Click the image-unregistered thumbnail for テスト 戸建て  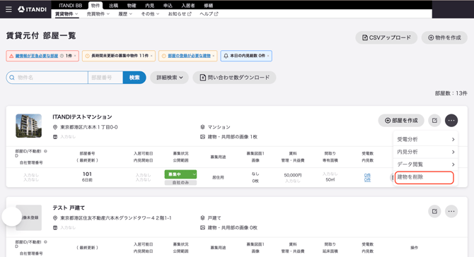click(29, 217)
